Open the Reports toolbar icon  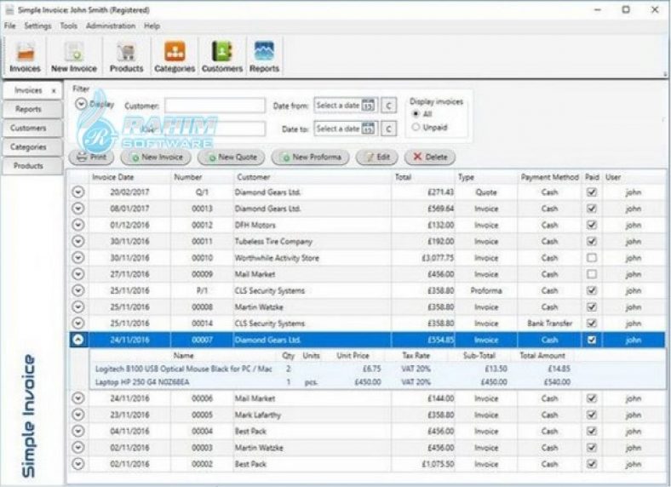tap(264, 56)
